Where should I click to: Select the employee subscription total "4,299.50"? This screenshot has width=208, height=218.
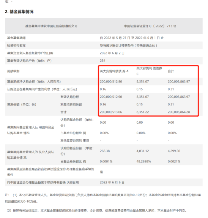174,151
